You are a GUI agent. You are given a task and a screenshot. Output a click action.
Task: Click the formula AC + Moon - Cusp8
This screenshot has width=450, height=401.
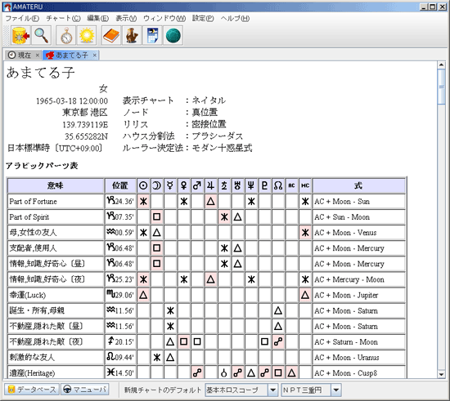345,373
